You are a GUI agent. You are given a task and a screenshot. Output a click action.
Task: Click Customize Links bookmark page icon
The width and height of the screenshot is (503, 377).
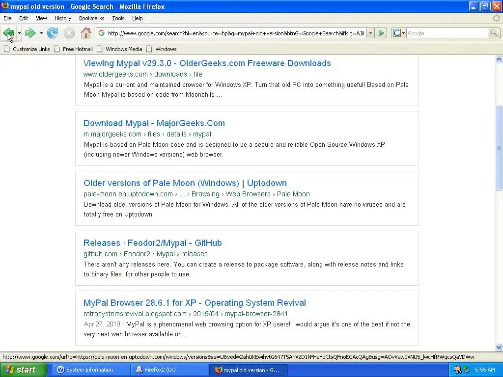(x=6, y=49)
